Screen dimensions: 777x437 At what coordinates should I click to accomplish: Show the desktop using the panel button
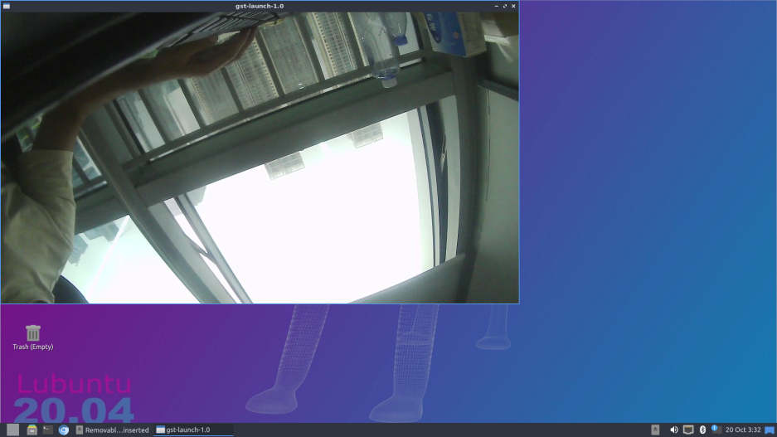pyautogui.click(x=770, y=430)
